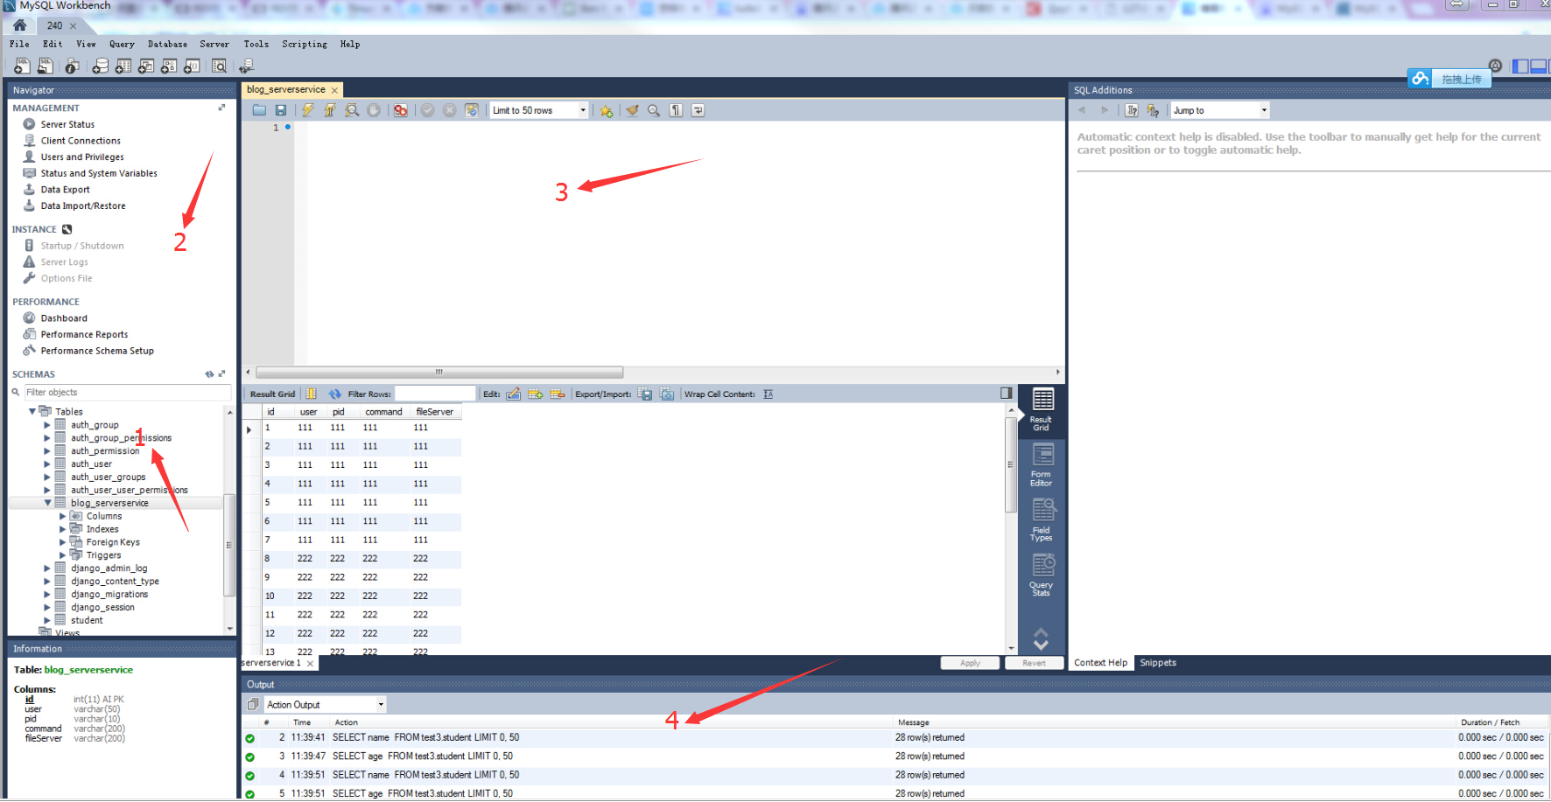Open the Database menu
Image resolution: width=1551 pixels, height=802 pixels.
pos(167,44)
